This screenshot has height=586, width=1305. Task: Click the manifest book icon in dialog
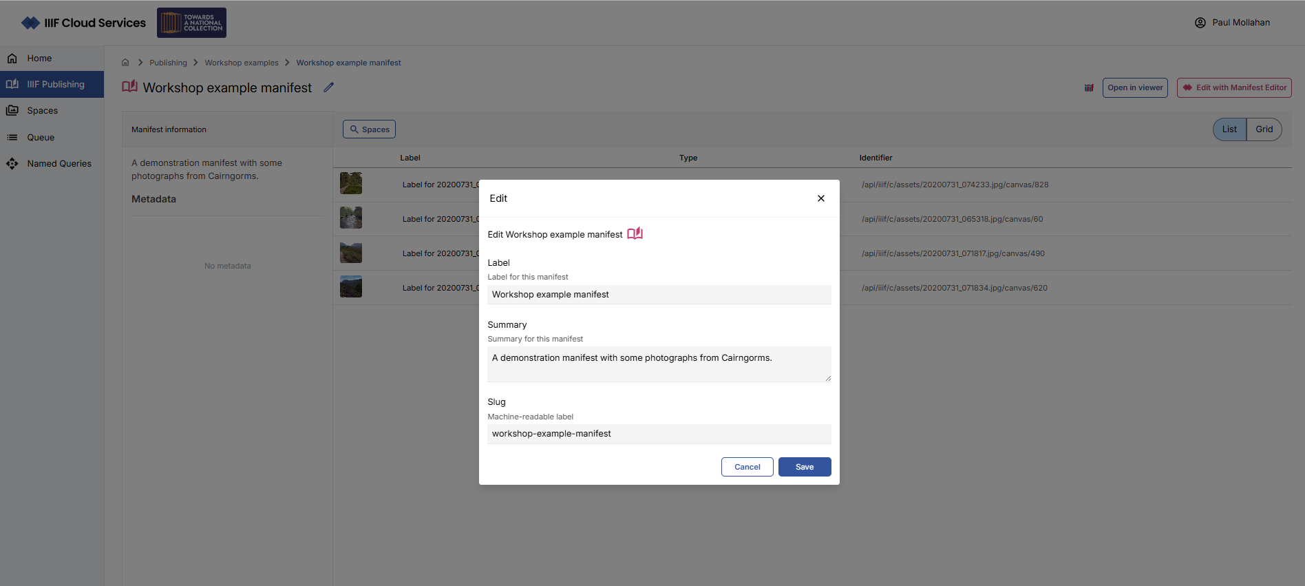pos(635,234)
